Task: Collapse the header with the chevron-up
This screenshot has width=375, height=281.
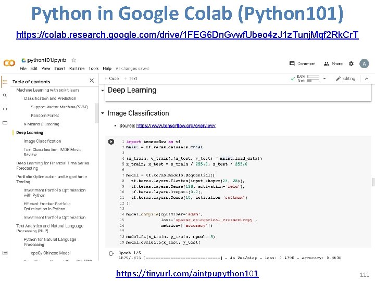Action: pos(367,79)
